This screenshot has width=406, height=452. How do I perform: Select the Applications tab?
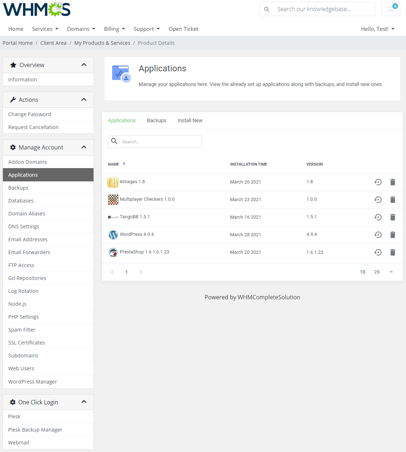tap(122, 120)
